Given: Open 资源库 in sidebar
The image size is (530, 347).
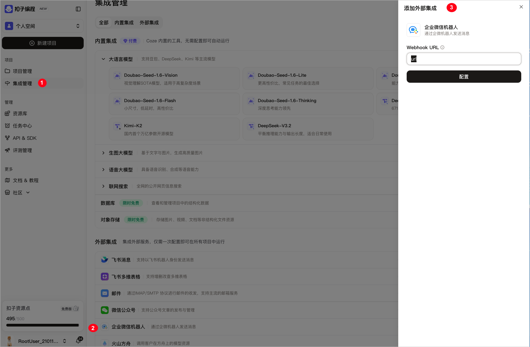Looking at the screenshot, I should click(x=20, y=113).
